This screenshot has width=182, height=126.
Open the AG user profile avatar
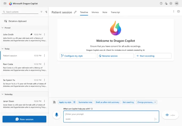click(x=176, y=3)
